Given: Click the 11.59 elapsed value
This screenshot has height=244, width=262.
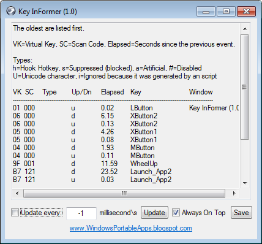Looking at the screenshot, I should tap(109, 164).
